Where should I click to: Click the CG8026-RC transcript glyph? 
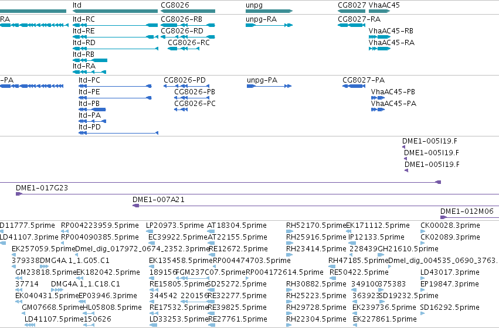coord(184,49)
